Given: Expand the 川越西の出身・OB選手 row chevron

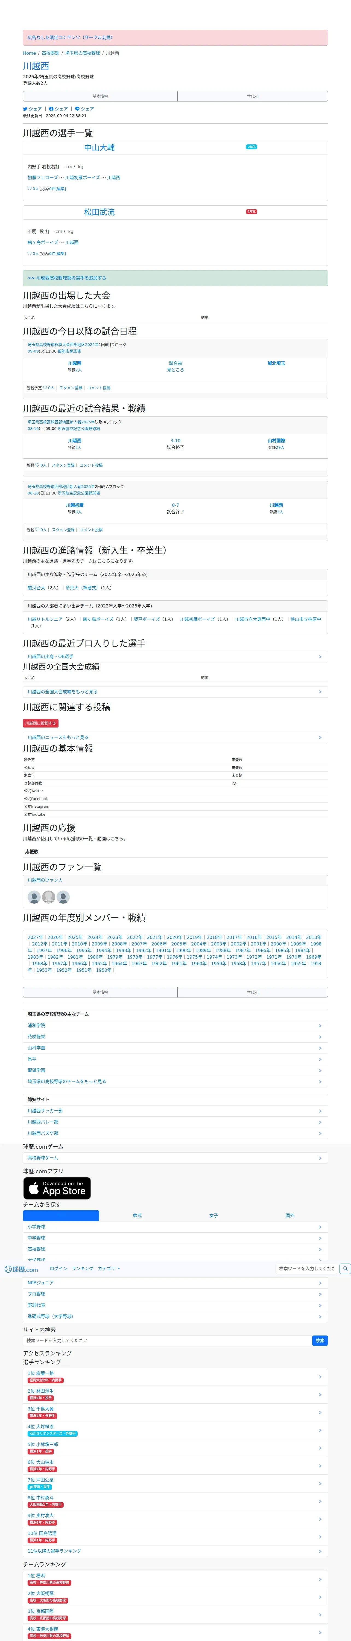Looking at the screenshot, I should point(320,657).
